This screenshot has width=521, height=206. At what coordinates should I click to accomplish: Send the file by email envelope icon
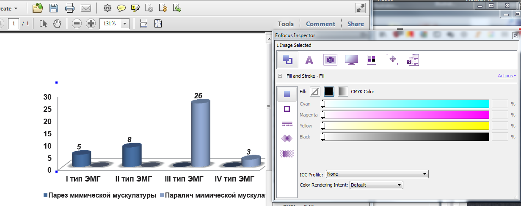point(86,8)
